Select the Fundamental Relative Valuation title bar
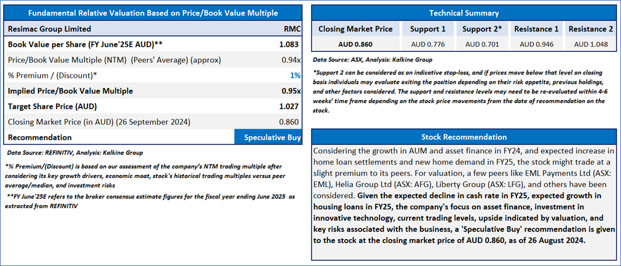 (153, 13)
